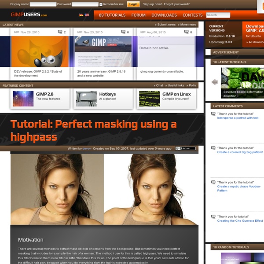Click comment icon beside Voodoo-Pattern comment
The width and height of the screenshot is (264, 264).
click(213, 183)
